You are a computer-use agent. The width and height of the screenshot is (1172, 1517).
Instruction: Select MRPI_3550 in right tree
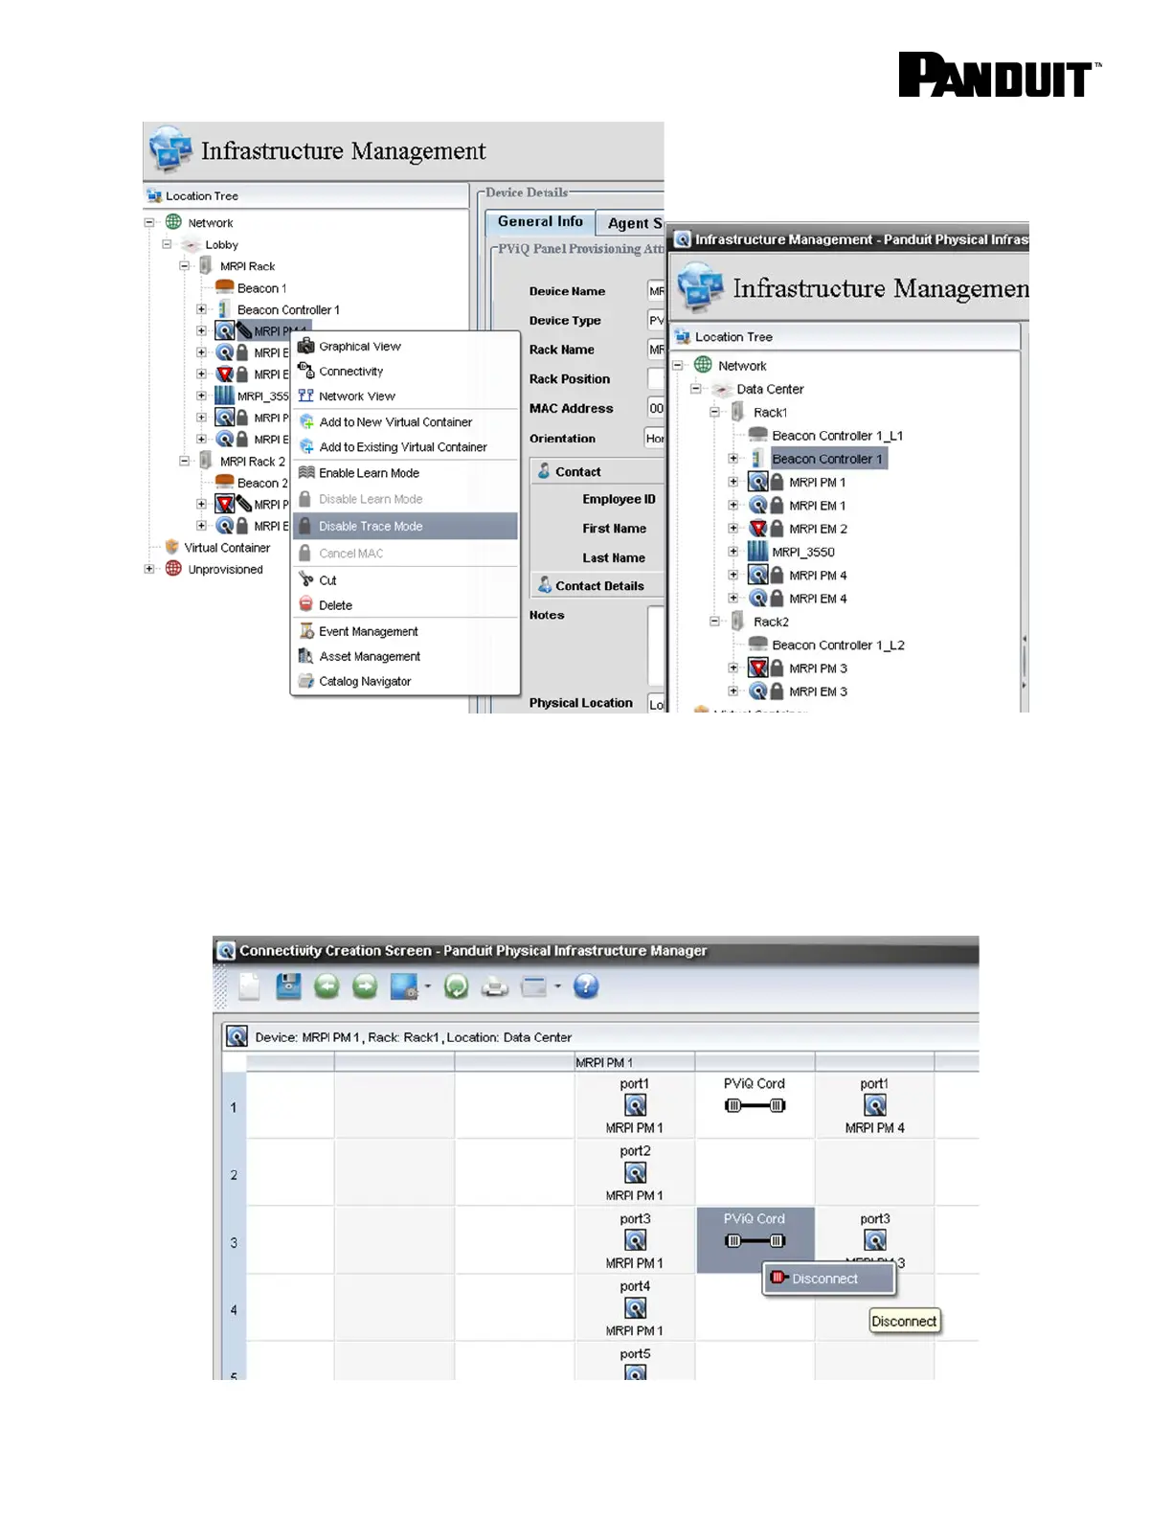click(802, 552)
